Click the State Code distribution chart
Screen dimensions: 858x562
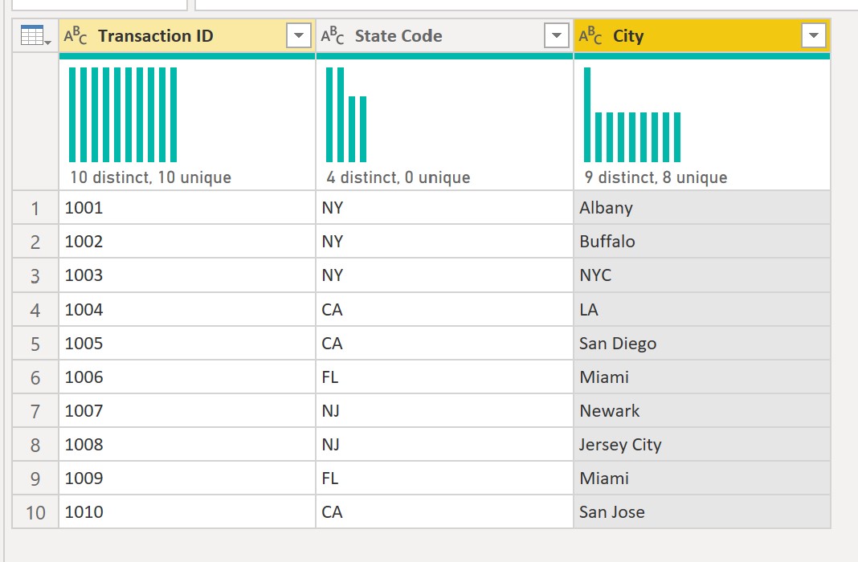(346, 115)
